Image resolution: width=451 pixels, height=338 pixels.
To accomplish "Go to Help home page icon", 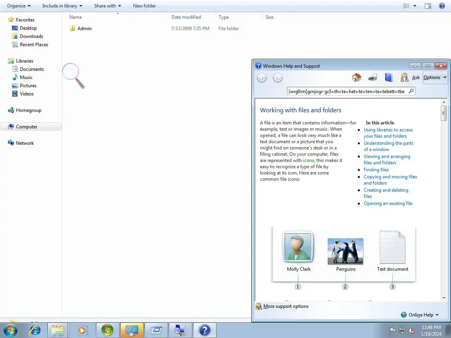I will pyautogui.click(x=356, y=77).
